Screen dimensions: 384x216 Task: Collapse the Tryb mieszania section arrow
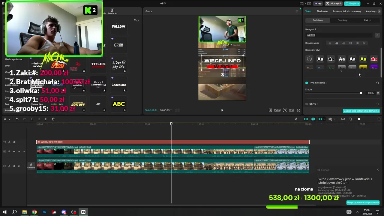tap(327, 83)
